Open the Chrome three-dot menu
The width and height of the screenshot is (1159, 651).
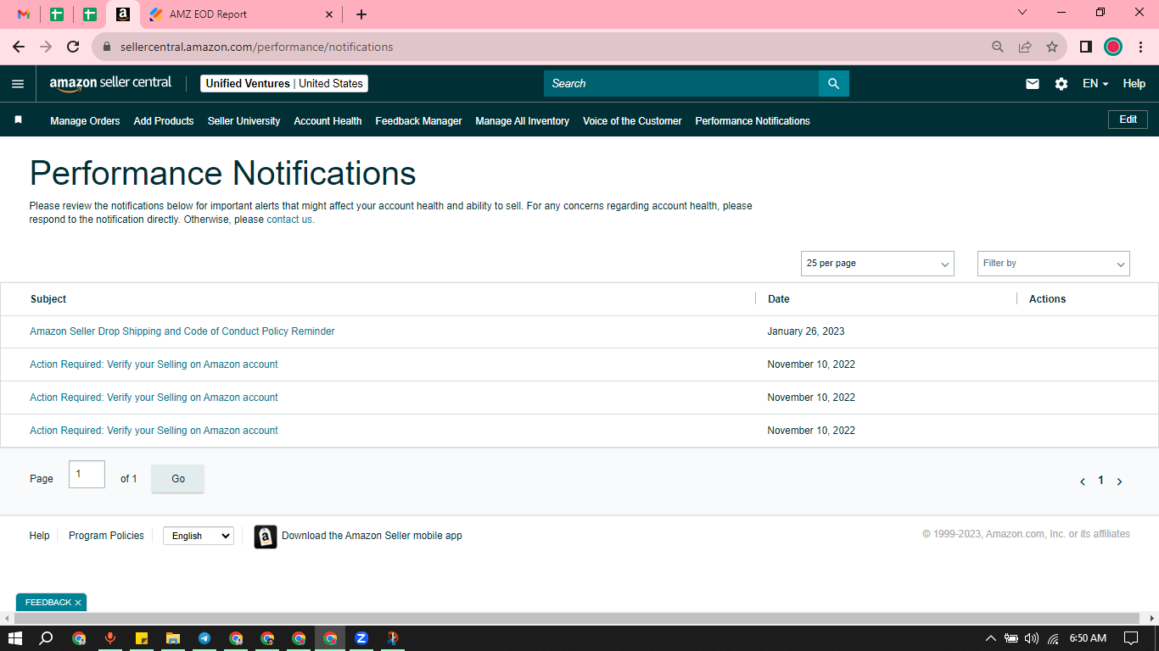click(x=1140, y=47)
